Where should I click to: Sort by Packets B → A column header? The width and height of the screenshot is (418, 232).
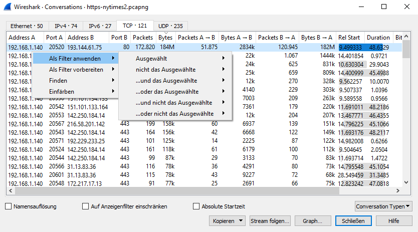(x=277, y=38)
